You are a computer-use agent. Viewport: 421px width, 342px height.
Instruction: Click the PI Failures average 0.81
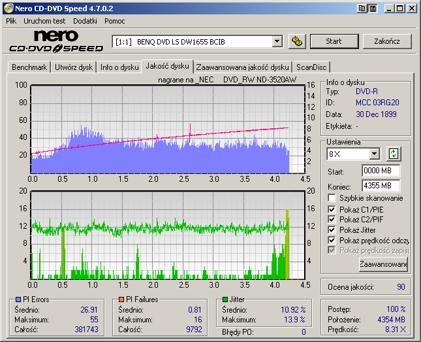pyautogui.click(x=195, y=310)
